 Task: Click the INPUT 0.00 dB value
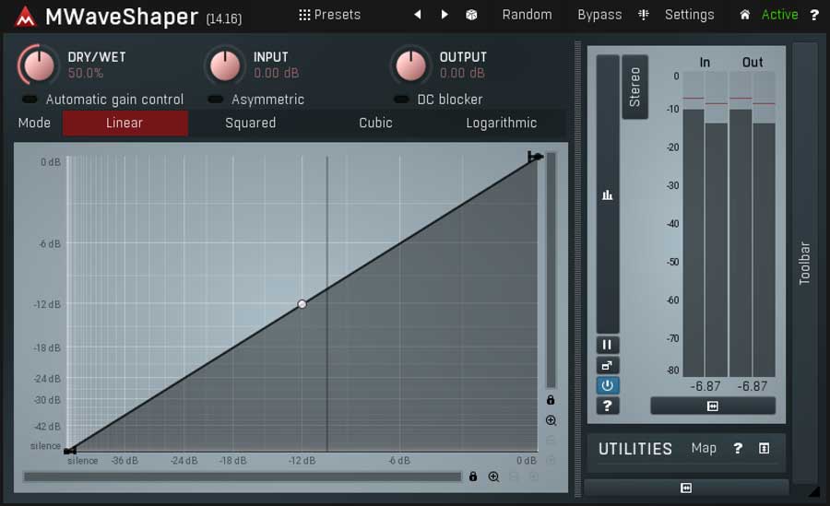pyautogui.click(x=276, y=73)
